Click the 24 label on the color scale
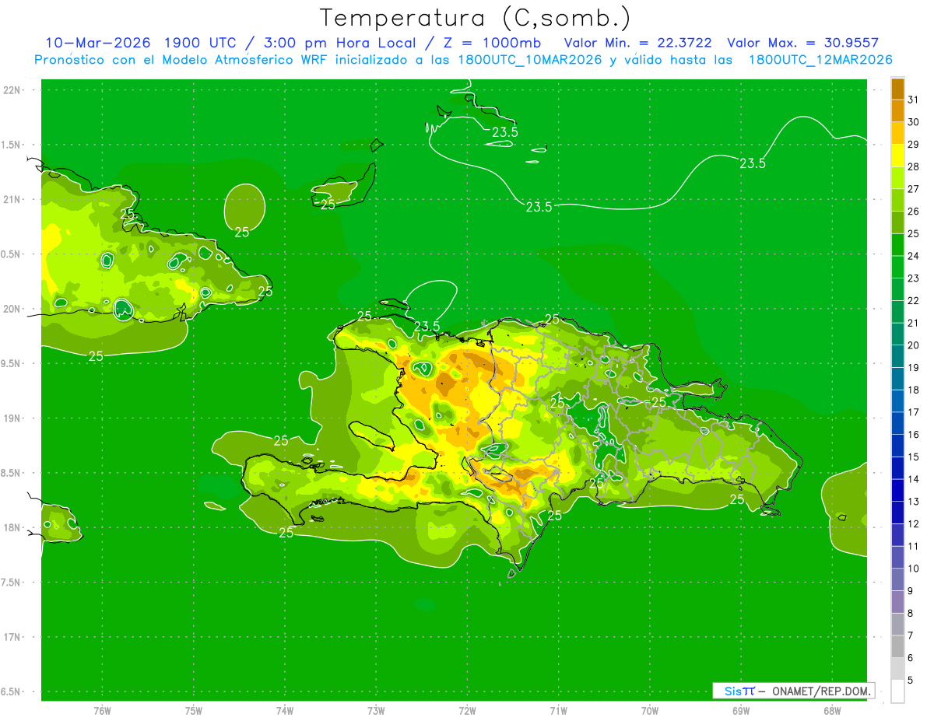934x721 pixels. 914,256
